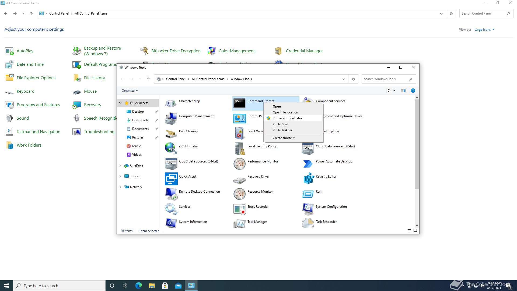Image resolution: width=517 pixels, height=291 pixels.
Task: Open the Organize dropdown
Action: click(130, 91)
